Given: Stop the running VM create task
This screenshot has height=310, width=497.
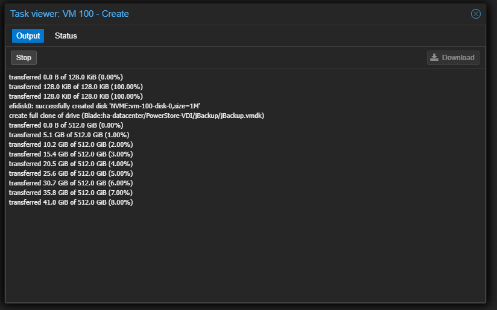Looking at the screenshot, I should [24, 58].
